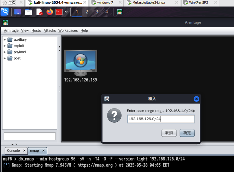234x172 pixels.
Task: Open the View menu
Action: [25, 30]
